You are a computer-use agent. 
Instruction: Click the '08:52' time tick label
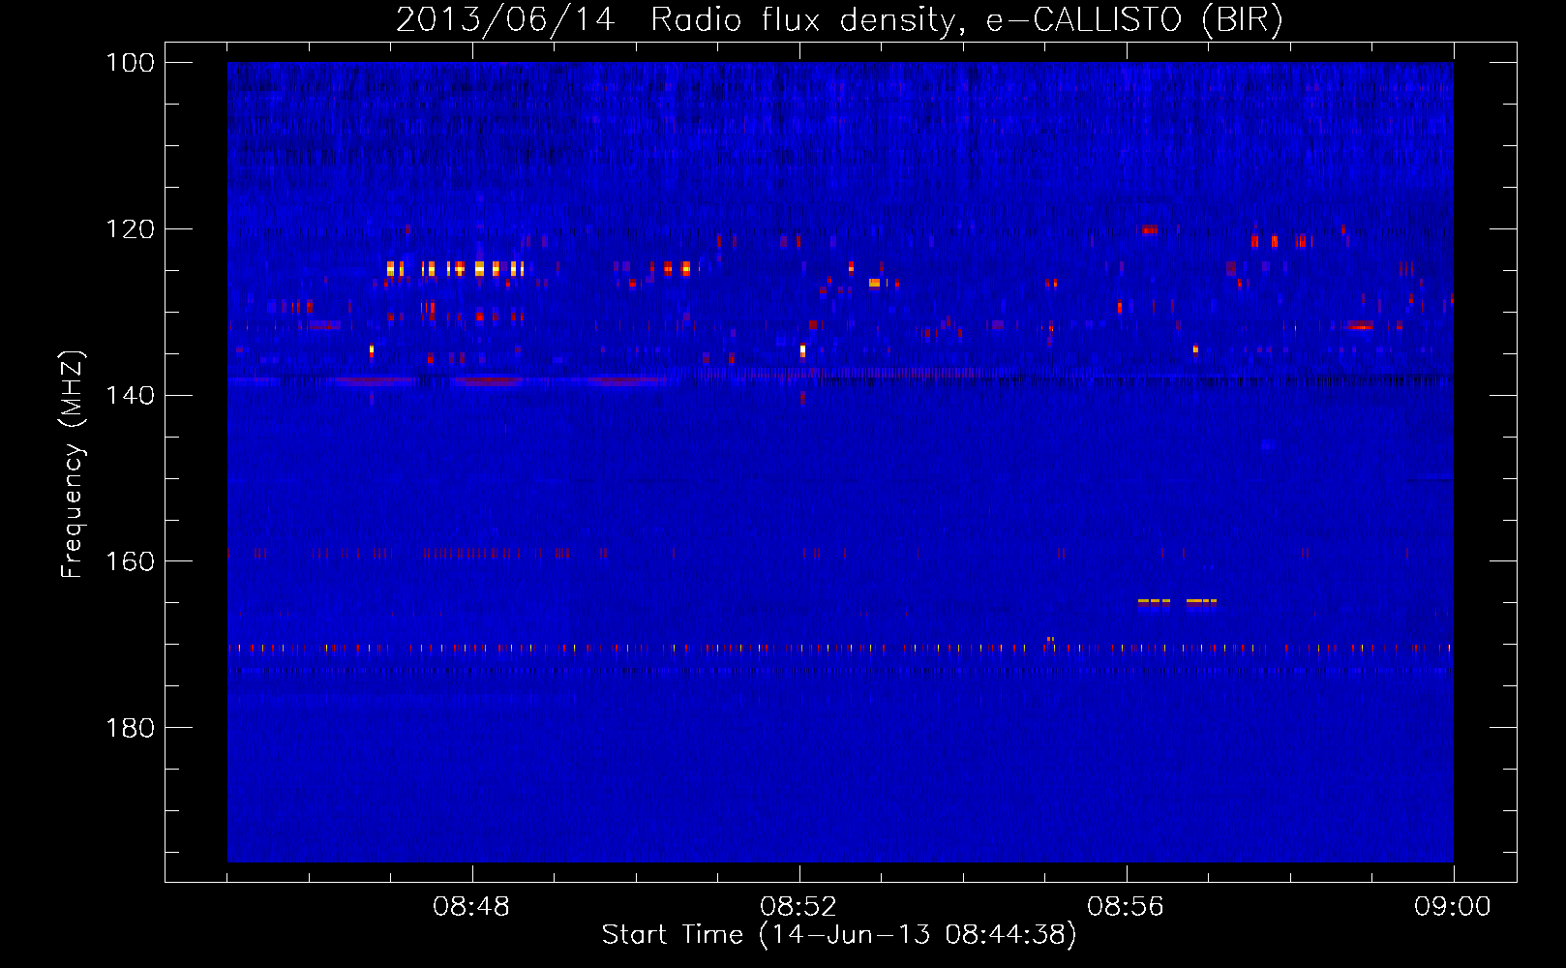[798, 907]
